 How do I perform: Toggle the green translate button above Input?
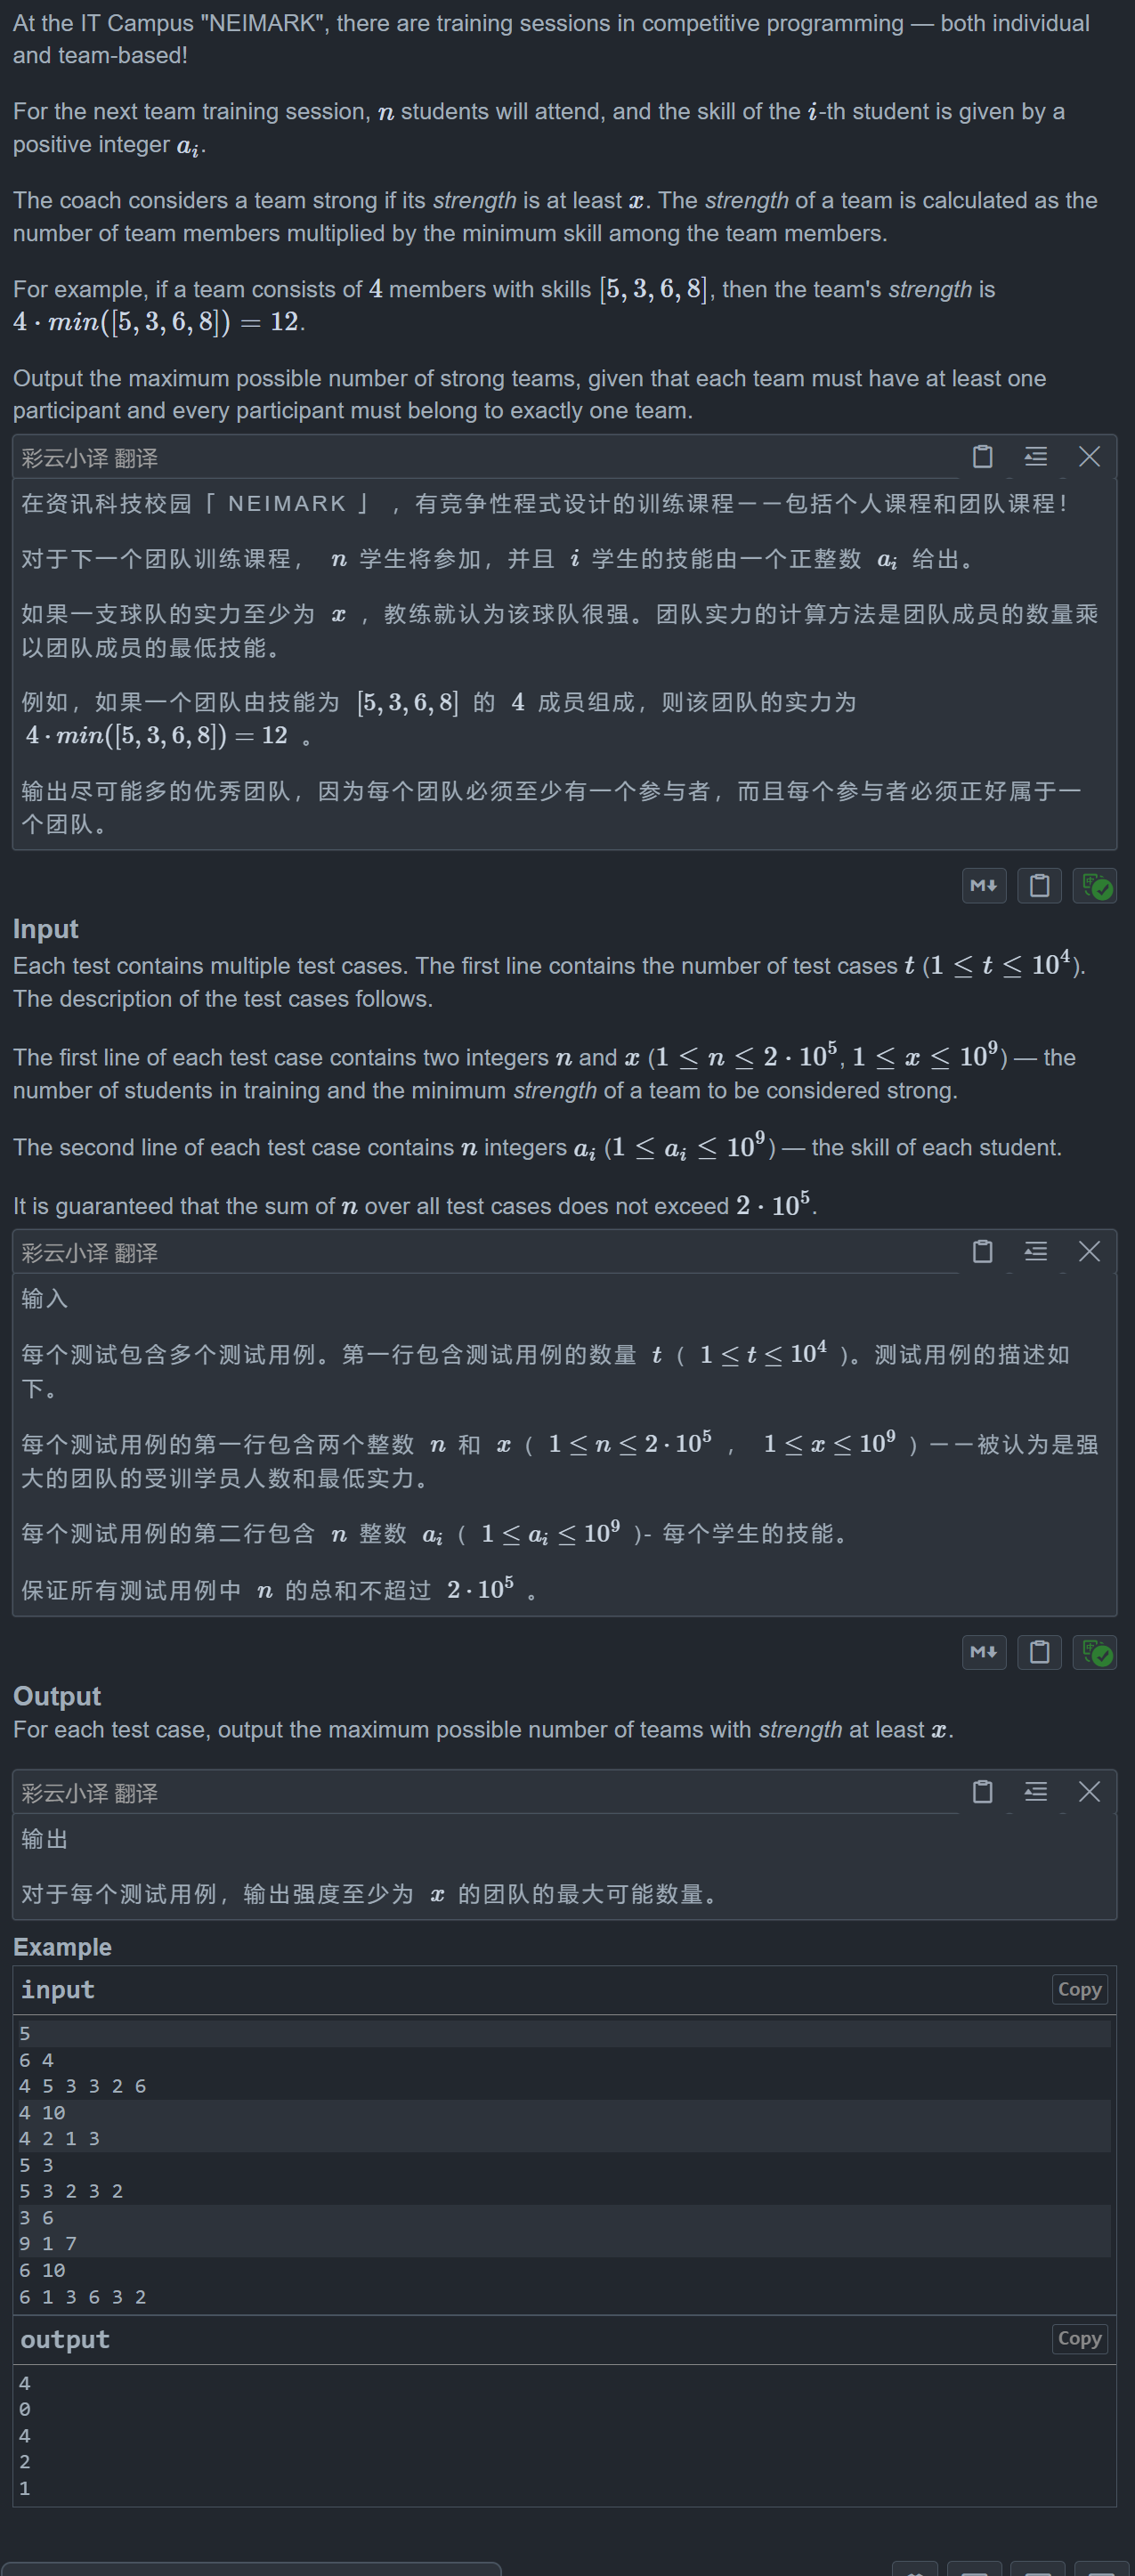click(1095, 886)
